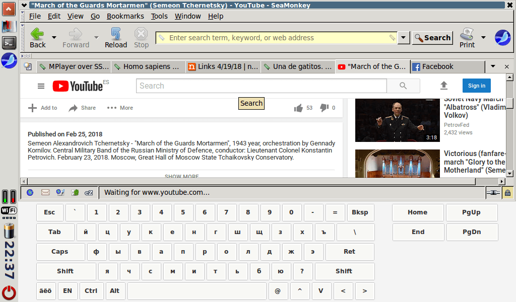516x302 pixels.
Task: Click the home icon in left panel
Action: pyautogui.click(x=9, y=9)
